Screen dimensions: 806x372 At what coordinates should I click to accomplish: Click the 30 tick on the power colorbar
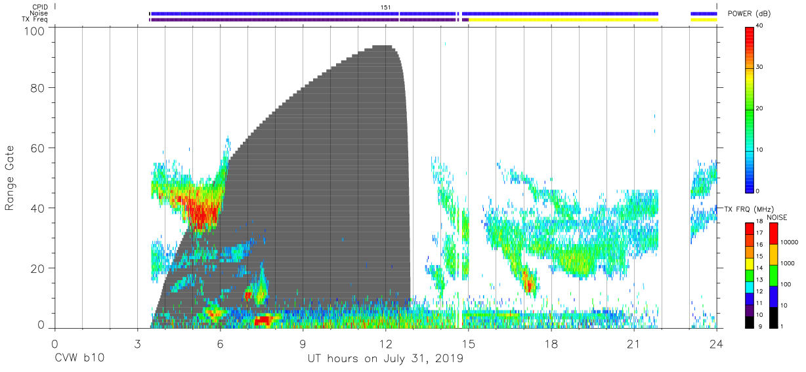click(x=759, y=67)
